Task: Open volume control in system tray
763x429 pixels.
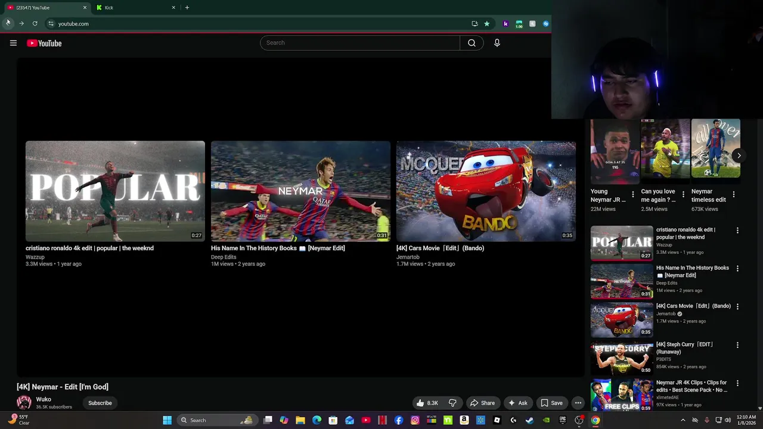Action: [728, 420]
